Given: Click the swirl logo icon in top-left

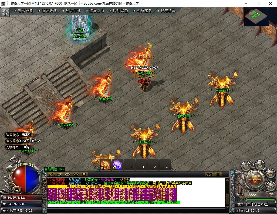Looking at the screenshot, I should [x=5, y=12].
